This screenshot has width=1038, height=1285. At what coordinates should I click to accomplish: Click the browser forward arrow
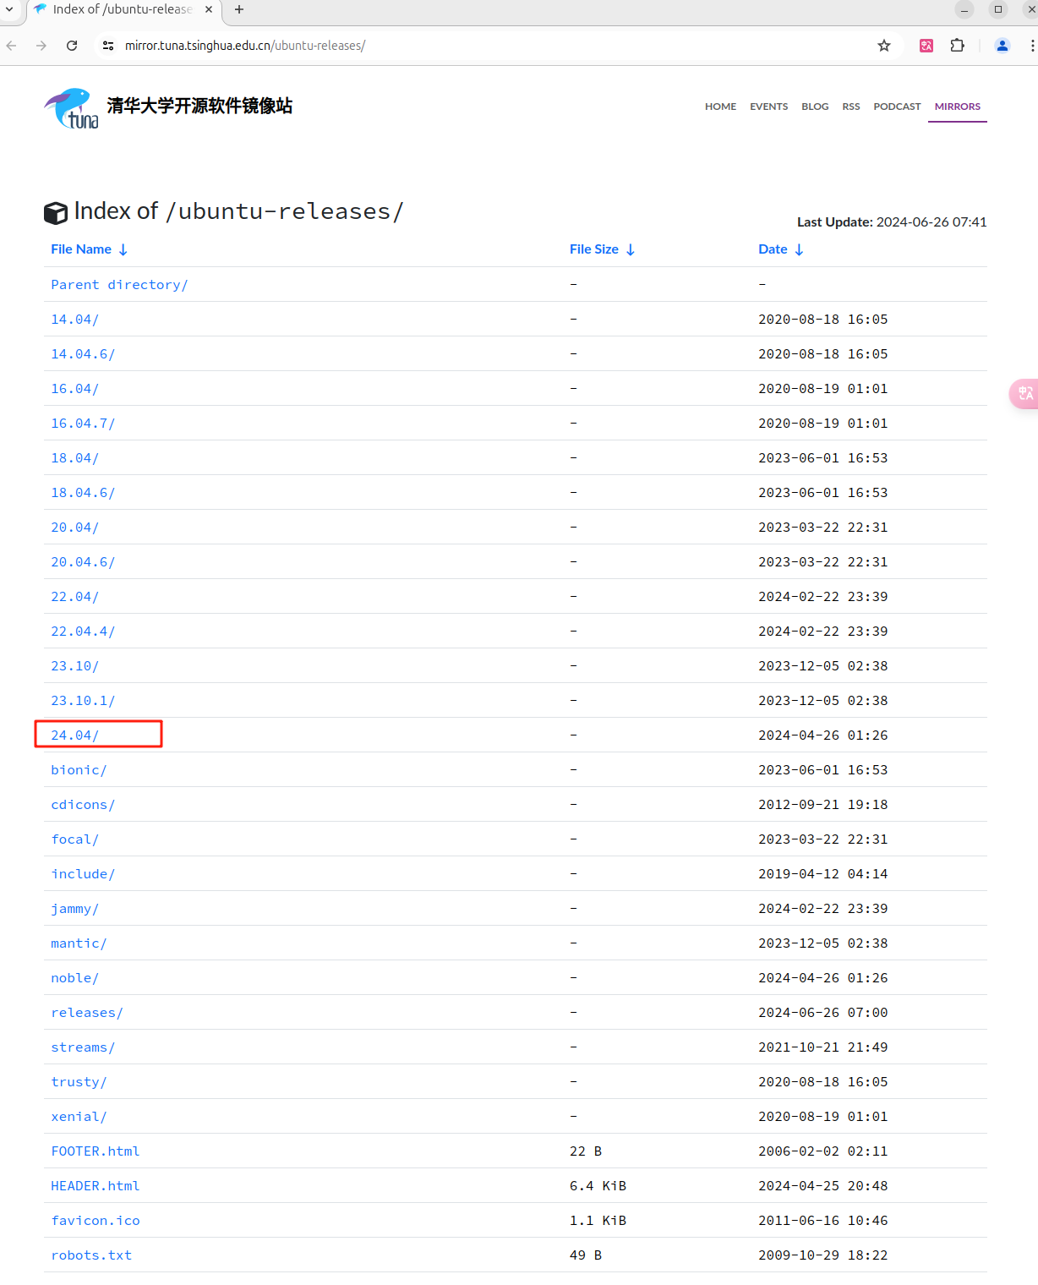41,46
